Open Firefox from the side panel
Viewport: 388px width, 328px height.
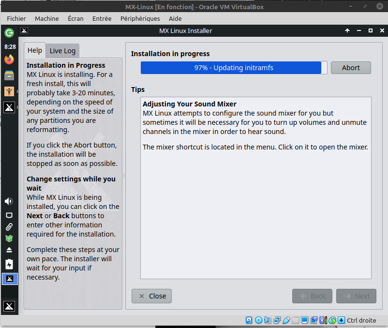pos(9,60)
